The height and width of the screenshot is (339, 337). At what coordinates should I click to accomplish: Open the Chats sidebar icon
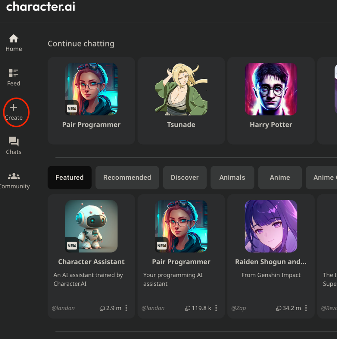pyautogui.click(x=14, y=141)
